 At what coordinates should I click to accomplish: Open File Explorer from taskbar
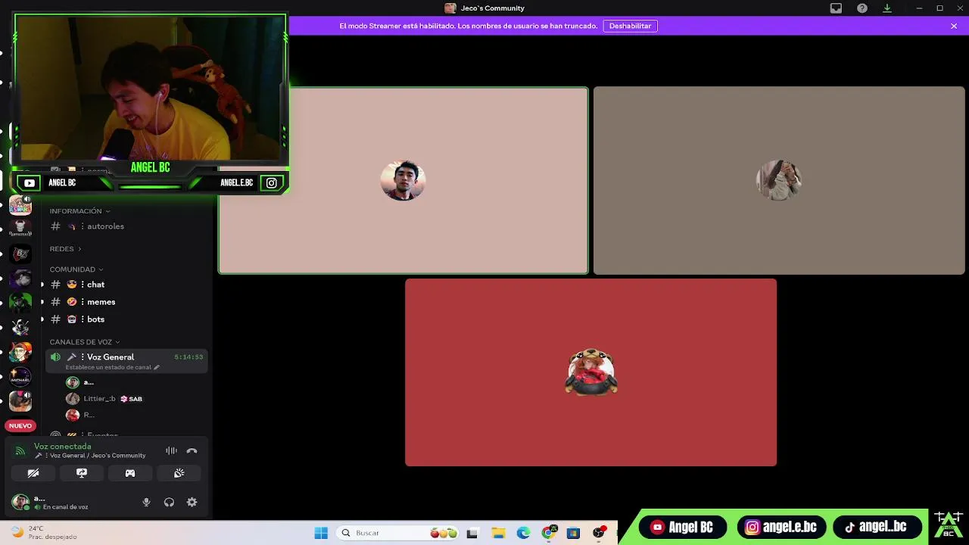[498, 533]
